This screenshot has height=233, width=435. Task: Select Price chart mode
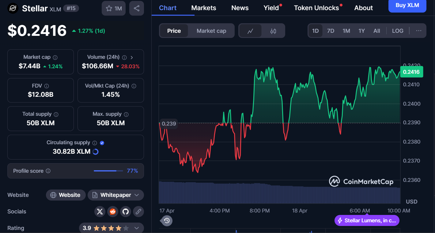pyautogui.click(x=174, y=31)
